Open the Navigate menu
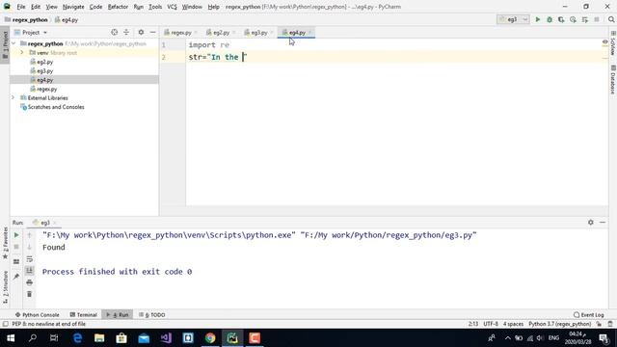 73,7
